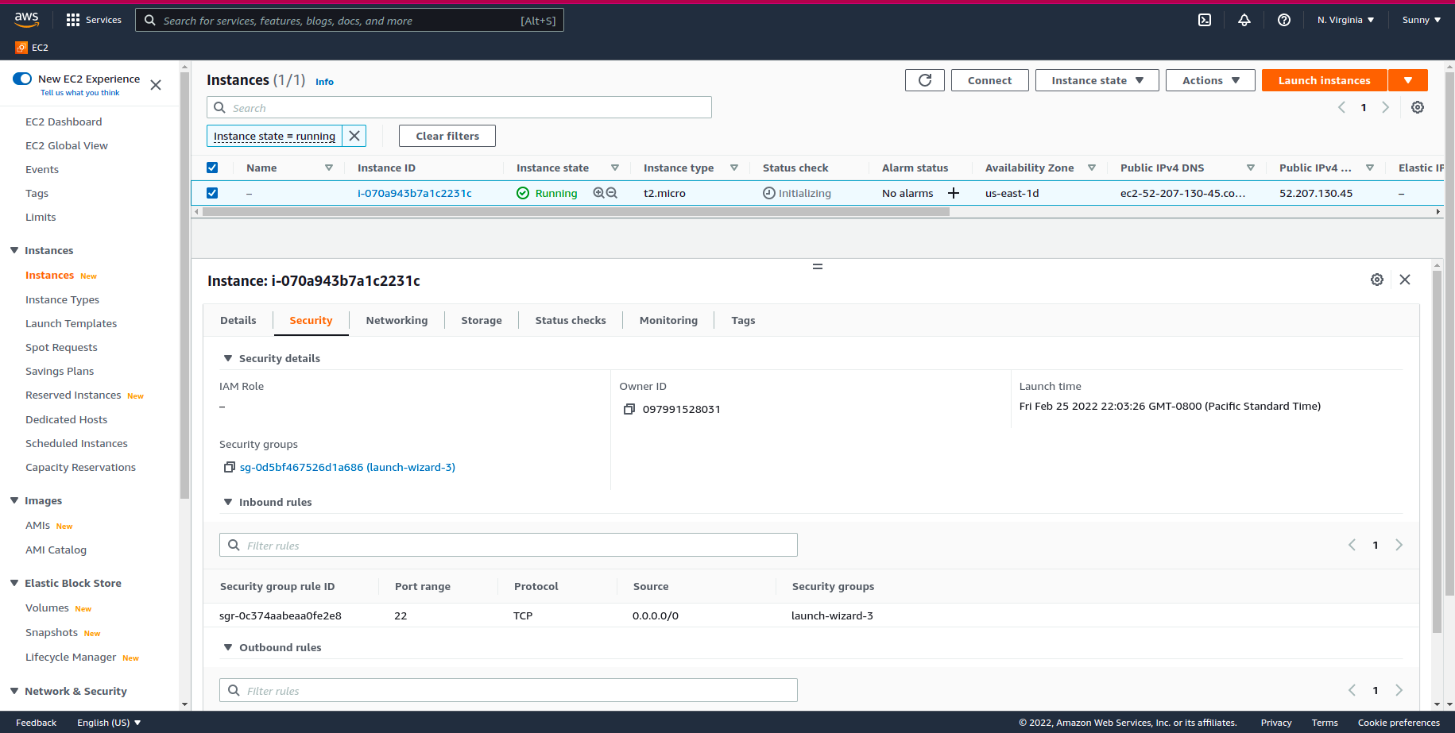Click the detail panel vertical scrollbar

(x=1437, y=451)
